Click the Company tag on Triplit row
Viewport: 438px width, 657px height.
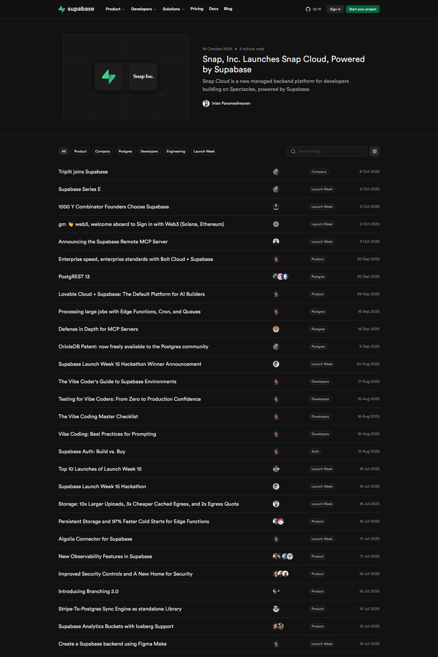click(319, 171)
